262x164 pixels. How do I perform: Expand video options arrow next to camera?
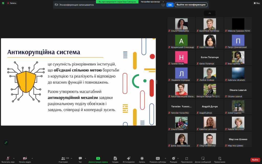tap(32, 158)
